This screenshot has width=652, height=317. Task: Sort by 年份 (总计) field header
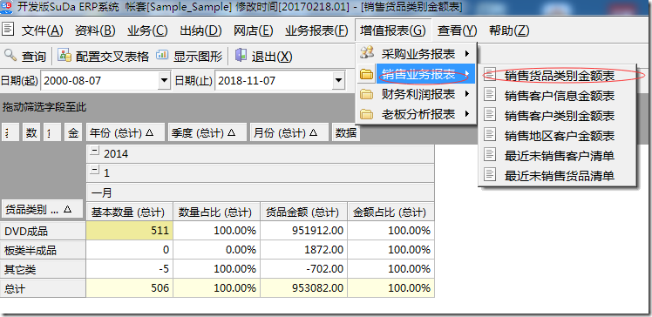click(x=126, y=132)
